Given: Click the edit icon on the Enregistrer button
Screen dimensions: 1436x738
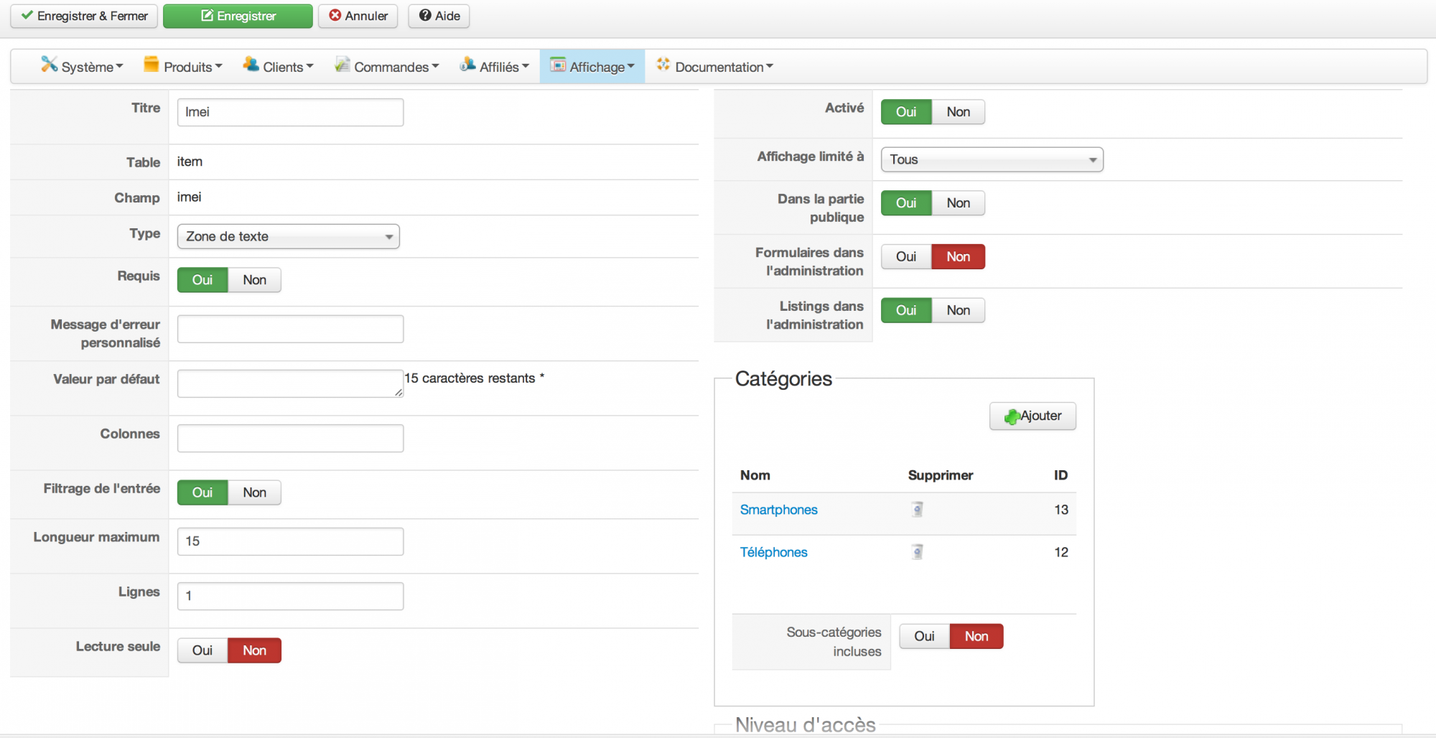Looking at the screenshot, I should pos(207,15).
